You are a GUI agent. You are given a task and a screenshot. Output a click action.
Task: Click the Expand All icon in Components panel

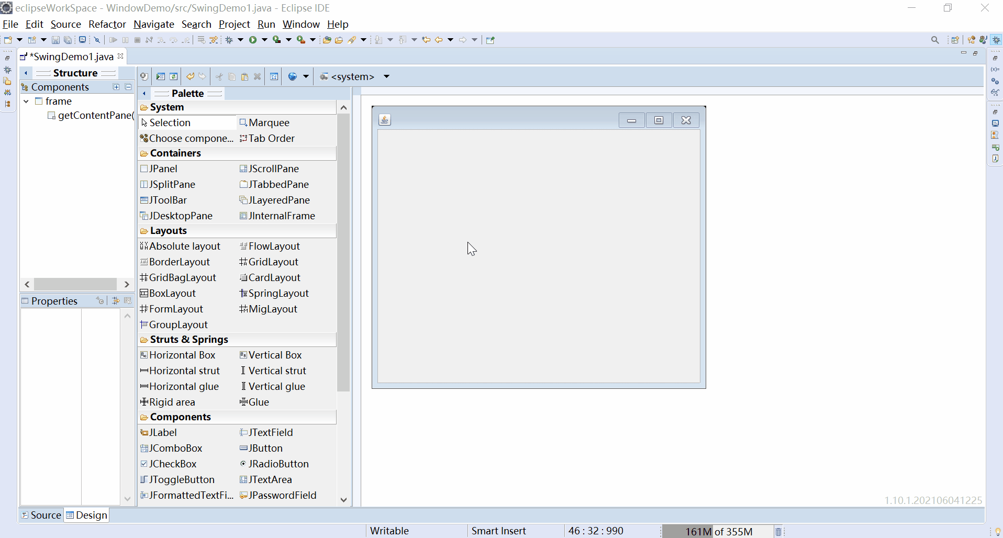click(x=116, y=87)
